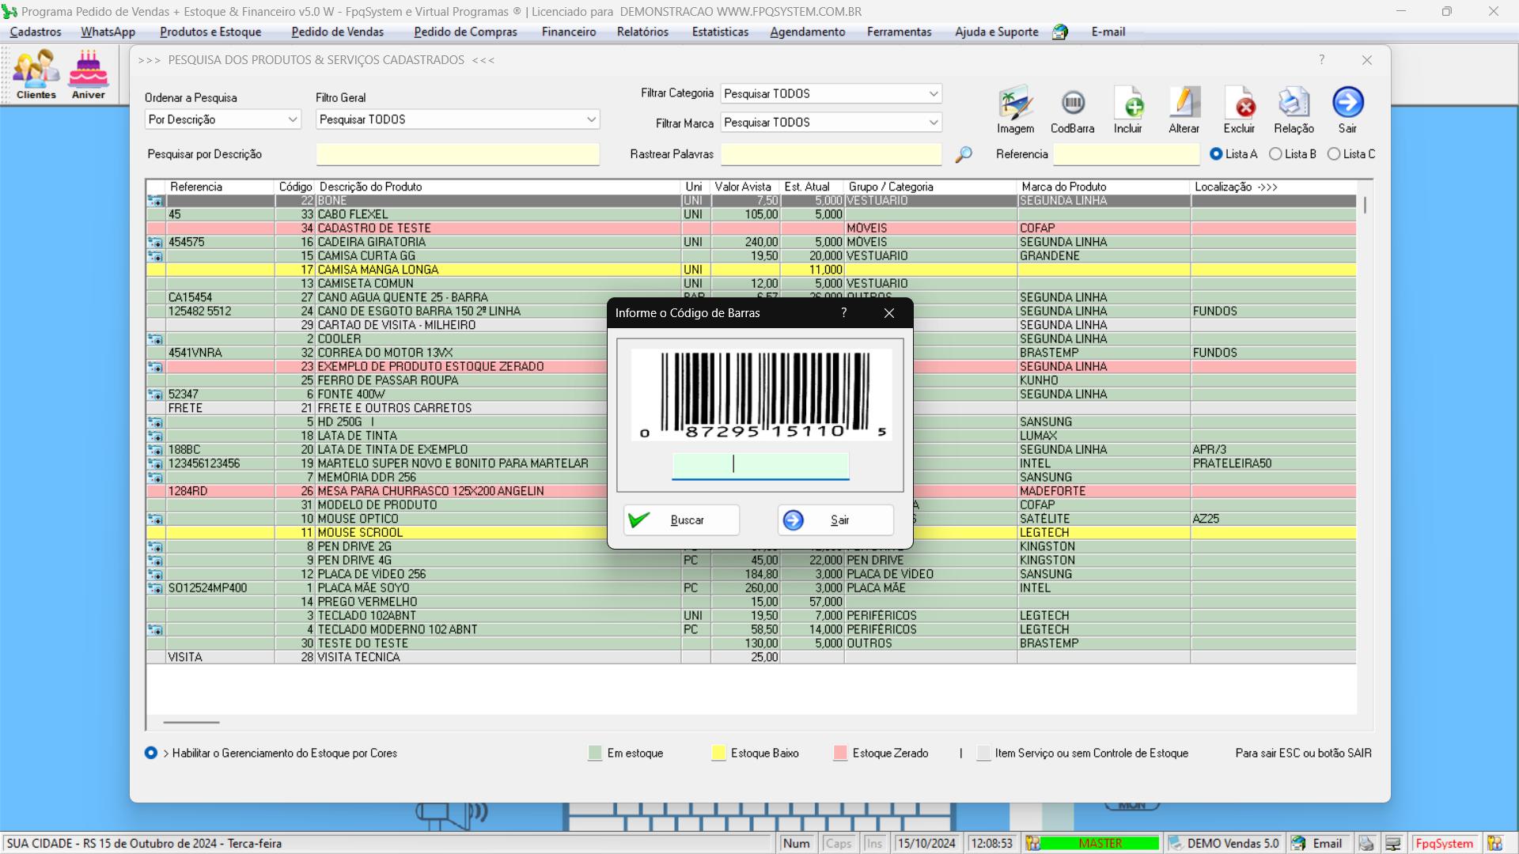This screenshot has width=1519, height=854.
Task: Open the Ordenar a Pesquisa dropdown
Action: 223,119
